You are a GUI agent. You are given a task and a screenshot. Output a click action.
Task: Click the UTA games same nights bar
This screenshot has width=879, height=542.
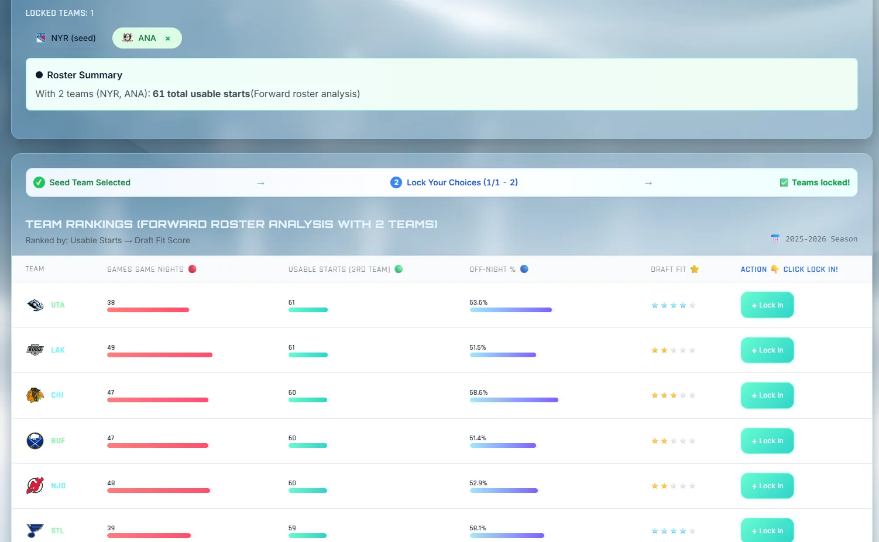coord(148,310)
